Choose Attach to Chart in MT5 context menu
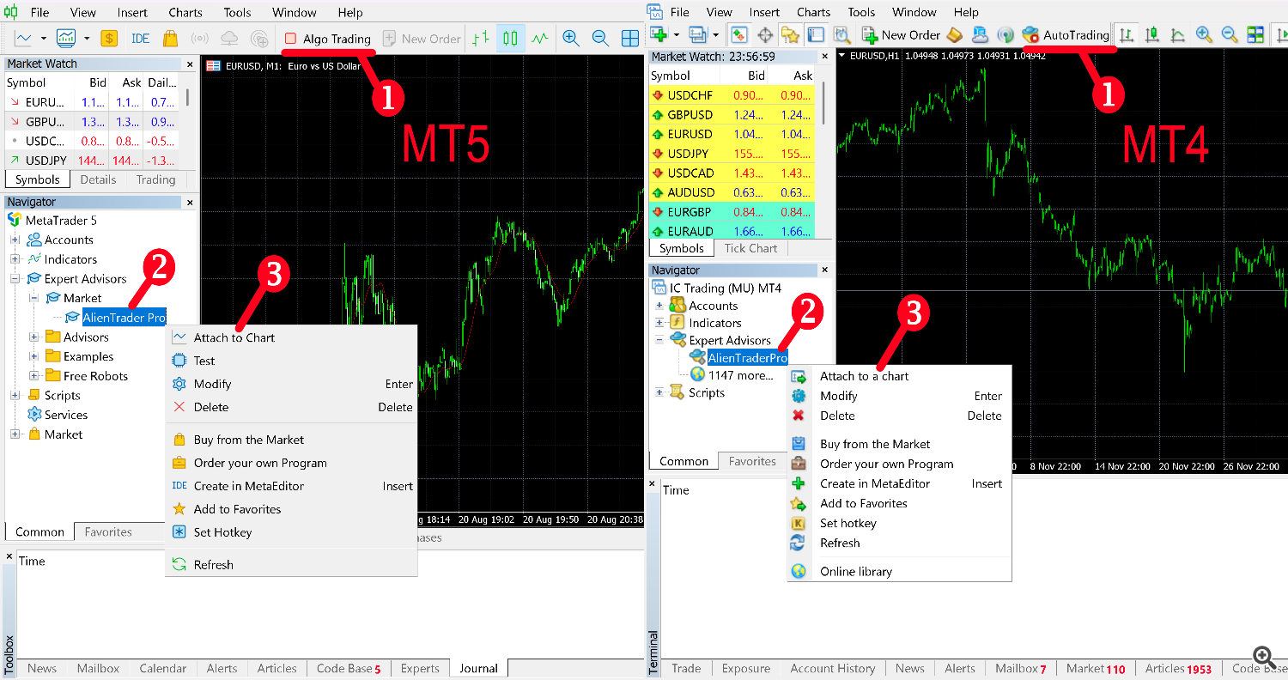This screenshot has width=1288, height=680. pos(291,337)
